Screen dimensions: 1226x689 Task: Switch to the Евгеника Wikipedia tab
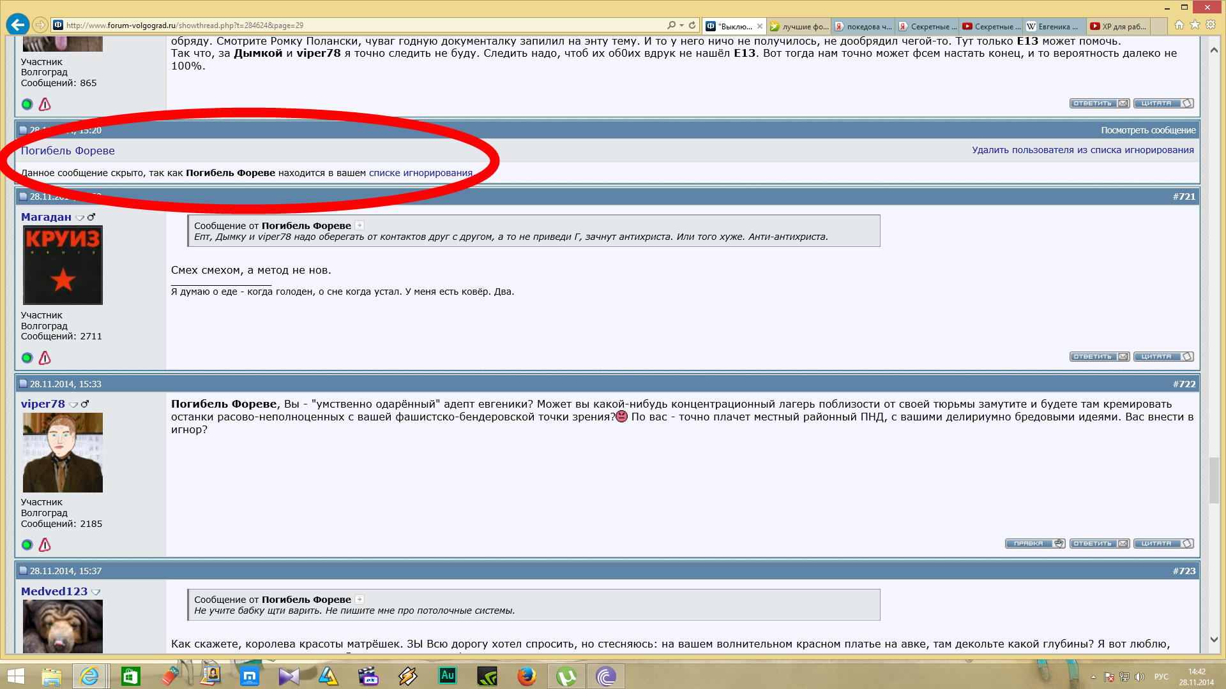point(1054,26)
